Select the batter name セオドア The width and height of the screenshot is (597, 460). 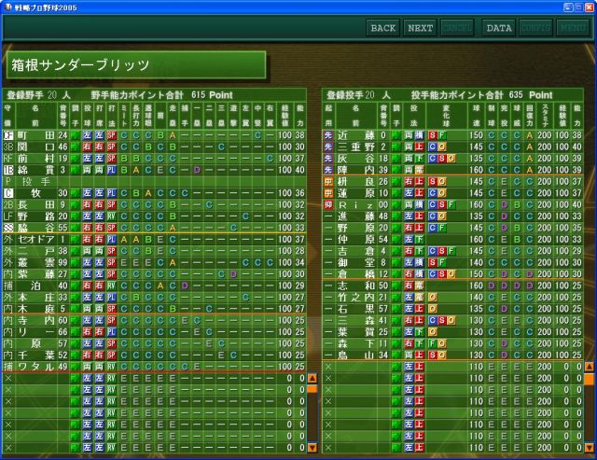(36, 240)
